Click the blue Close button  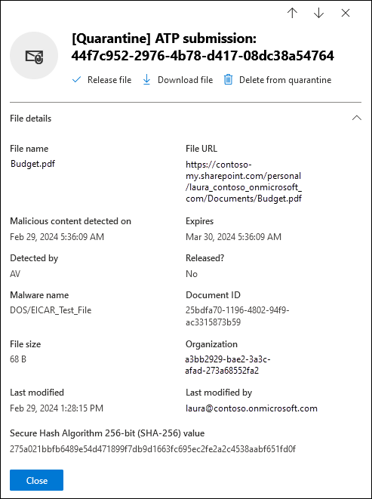click(x=36, y=480)
